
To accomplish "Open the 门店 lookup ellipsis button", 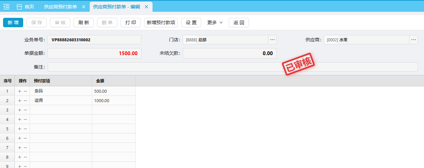I will 272,40.
